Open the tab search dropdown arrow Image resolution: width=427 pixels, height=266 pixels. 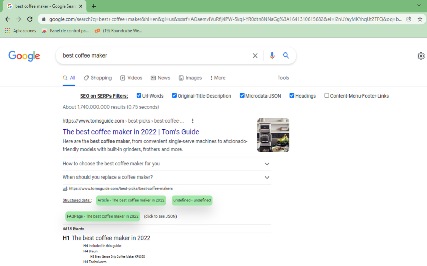pyautogui.click(x=419, y=5)
